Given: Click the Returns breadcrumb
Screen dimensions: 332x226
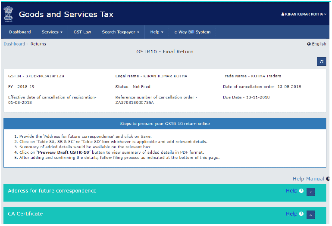Looking at the screenshot, I should pos(38,44).
